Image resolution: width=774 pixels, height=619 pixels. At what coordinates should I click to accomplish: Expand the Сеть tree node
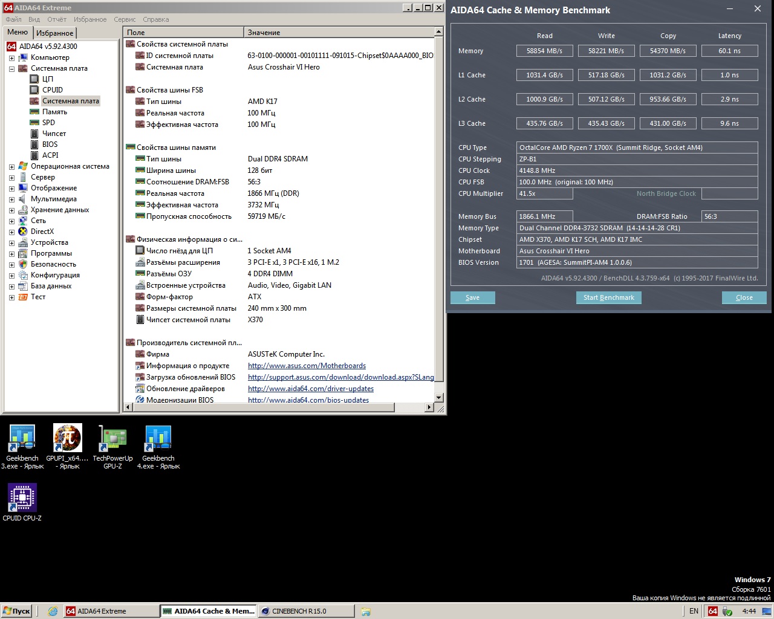(x=11, y=221)
